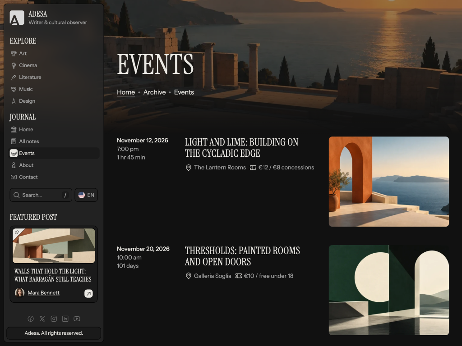Click the search magnifier icon
462x346 pixels.
17,195
